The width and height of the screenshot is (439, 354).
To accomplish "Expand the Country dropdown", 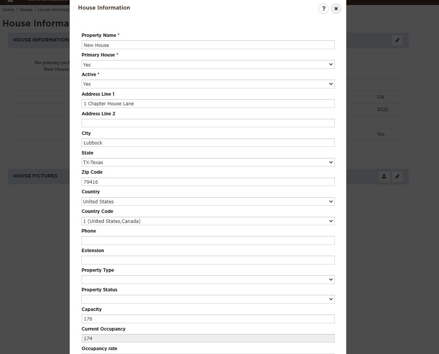I will tap(208, 201).
